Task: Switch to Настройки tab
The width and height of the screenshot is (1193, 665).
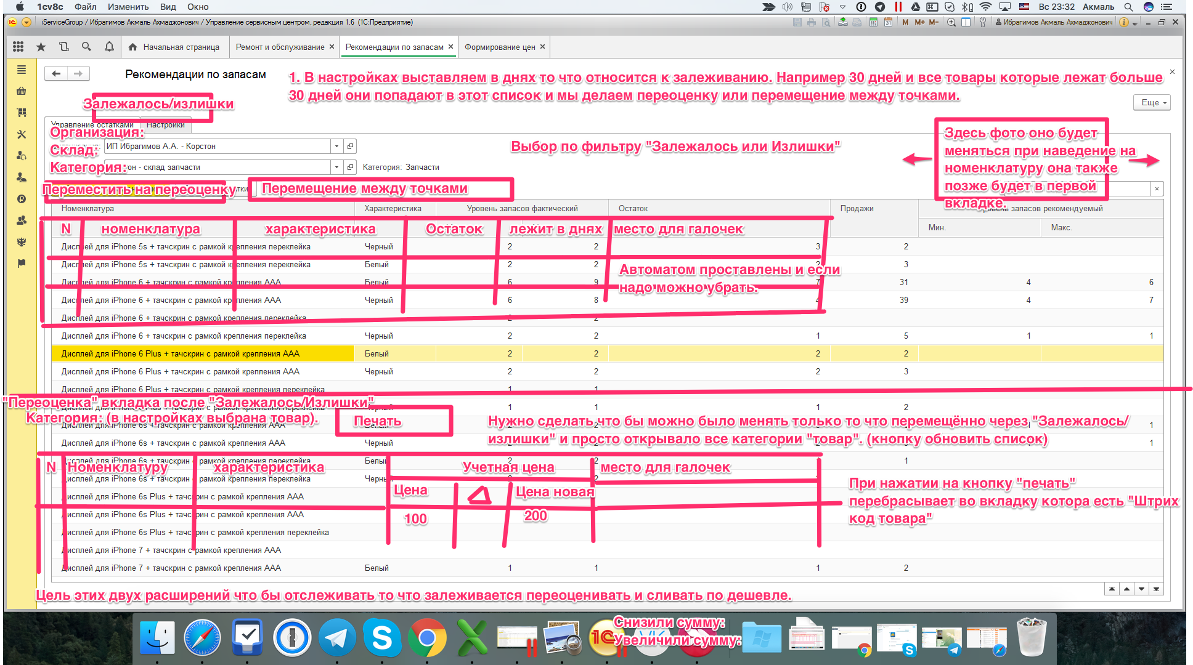Action: point(165,125)
